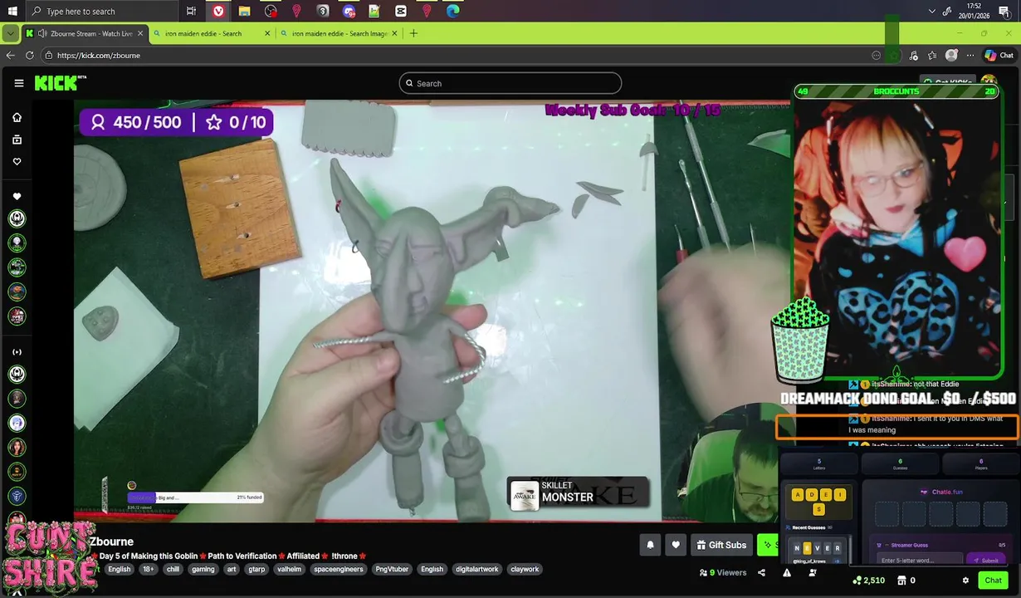This screenshot has width=1021, height=598.
Task: Click the heart follow button beside Gift Subs
Action: point(676,545)
